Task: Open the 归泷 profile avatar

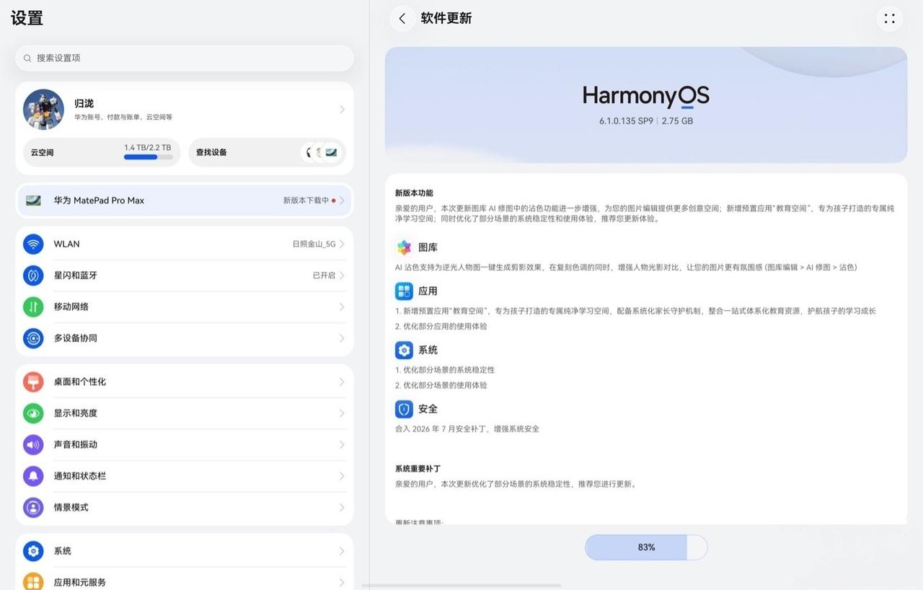Action: [43, 110]
